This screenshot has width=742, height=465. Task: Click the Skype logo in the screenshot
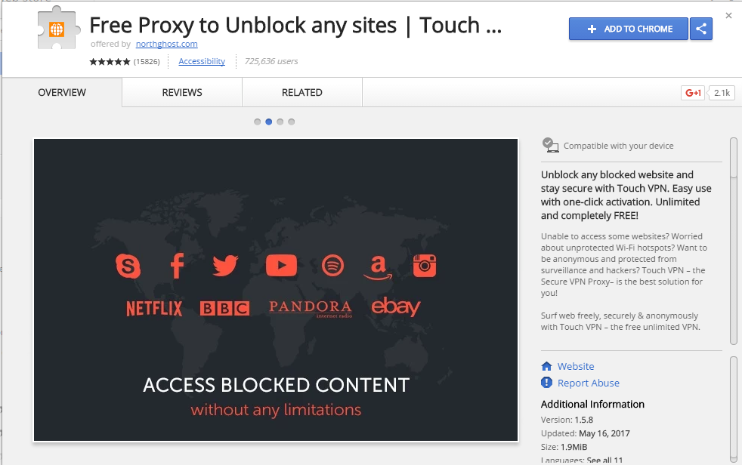click(128, 266)
